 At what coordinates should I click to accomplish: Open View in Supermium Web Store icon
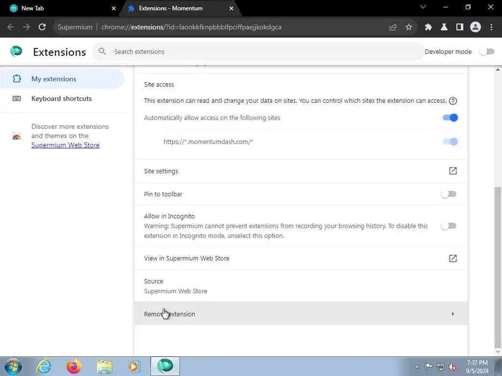click(452, 258)
